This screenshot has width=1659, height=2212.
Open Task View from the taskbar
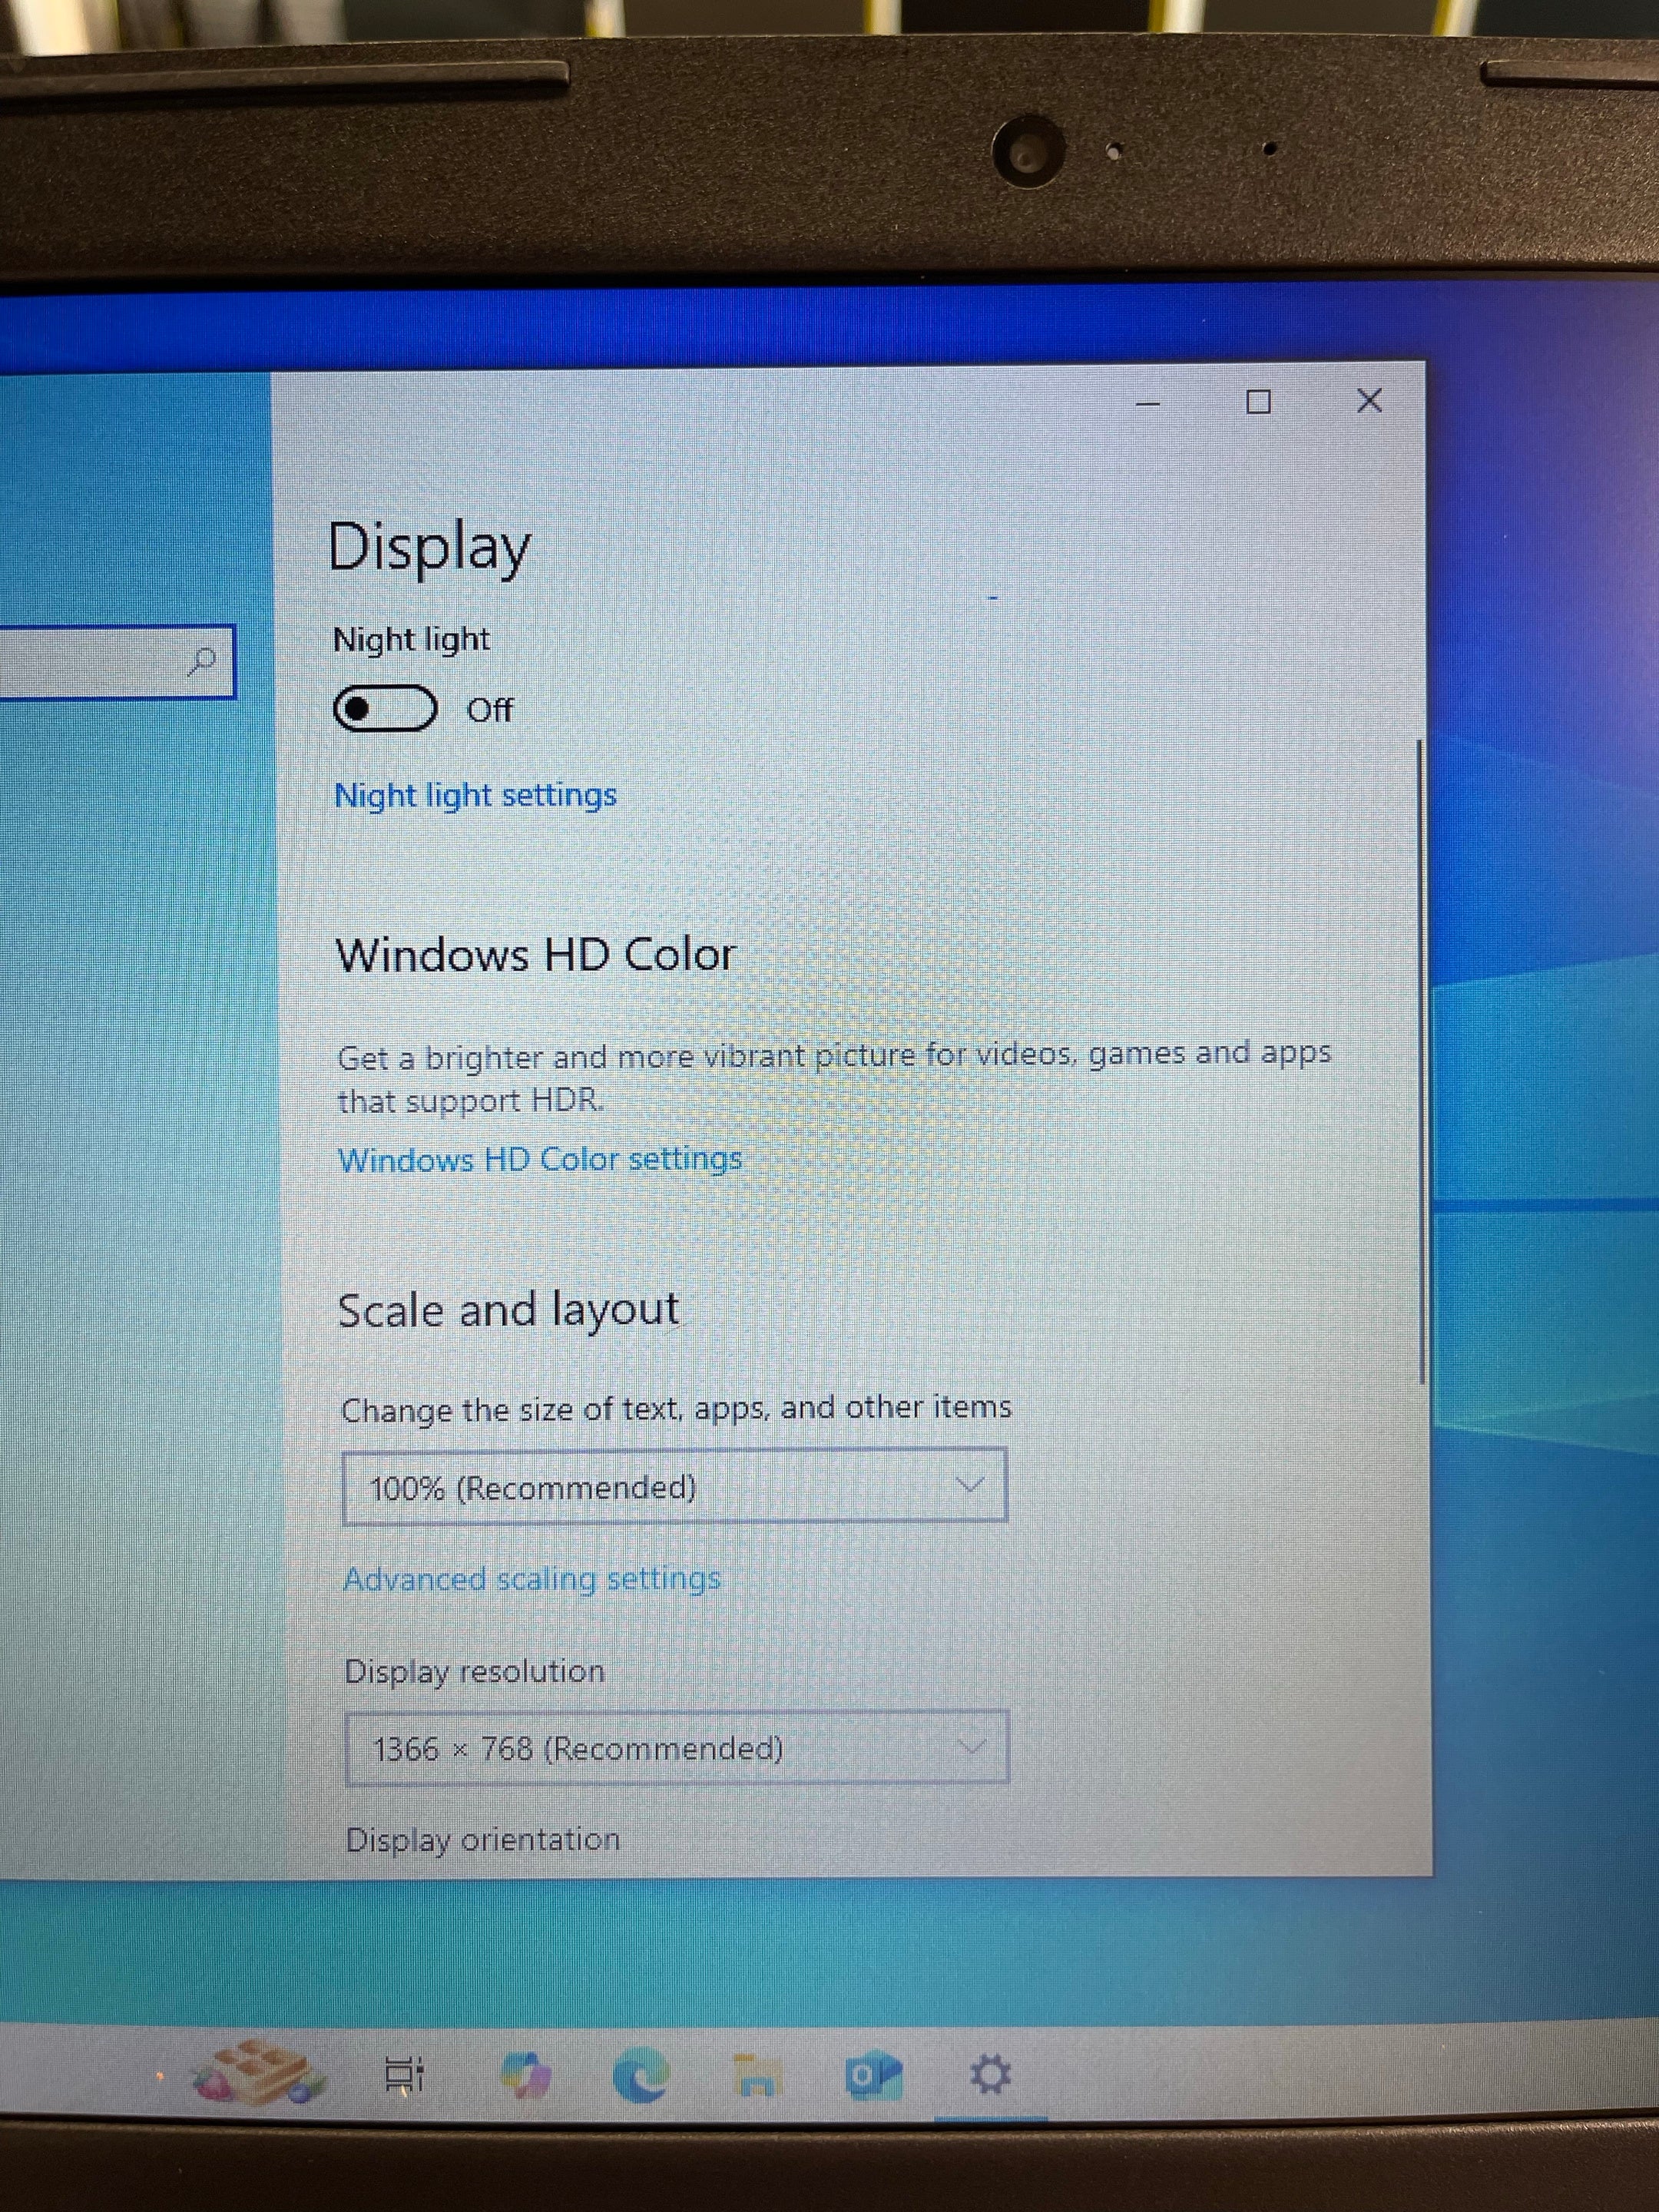pyautogui.click(x=405, y=2074)
